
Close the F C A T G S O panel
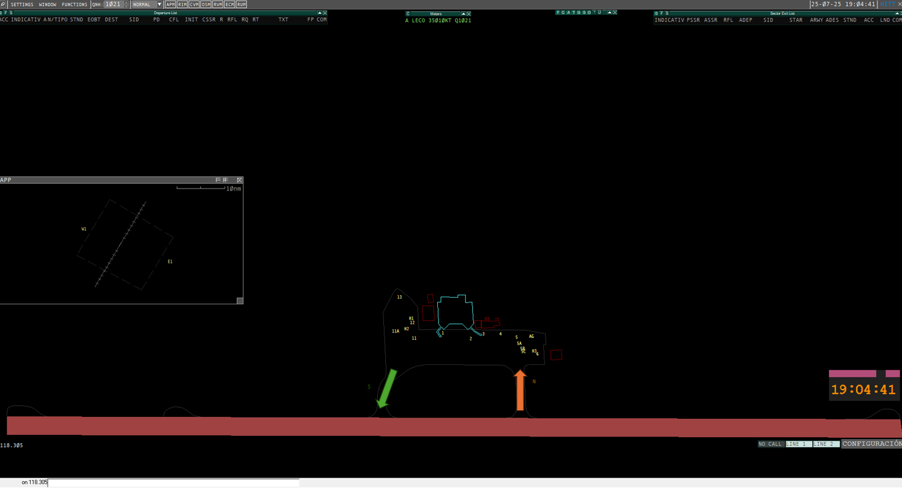[615, 12]
